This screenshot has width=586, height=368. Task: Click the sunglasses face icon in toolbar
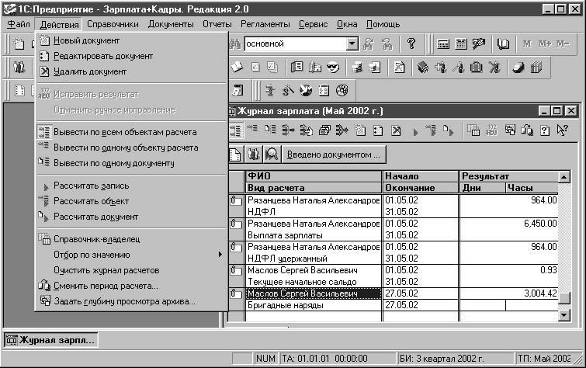point(333,68)
